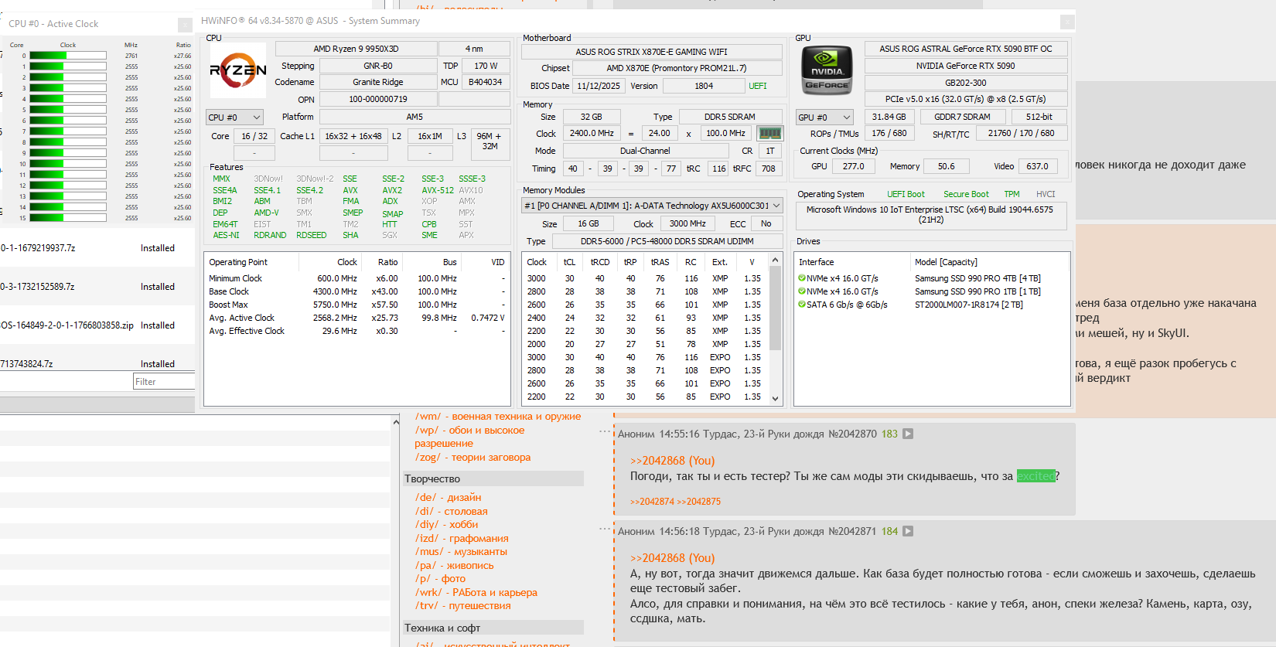Click the down arrow of the memory timings scrollbar

[776, 399]
